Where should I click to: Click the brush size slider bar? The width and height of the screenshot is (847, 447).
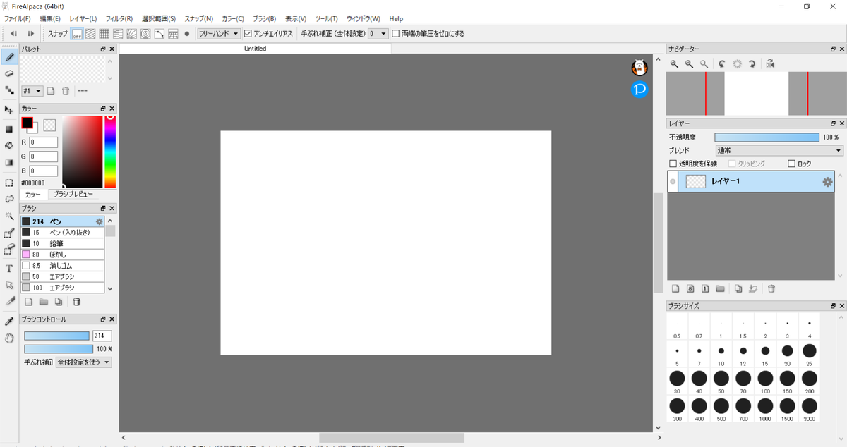(56, 336)
